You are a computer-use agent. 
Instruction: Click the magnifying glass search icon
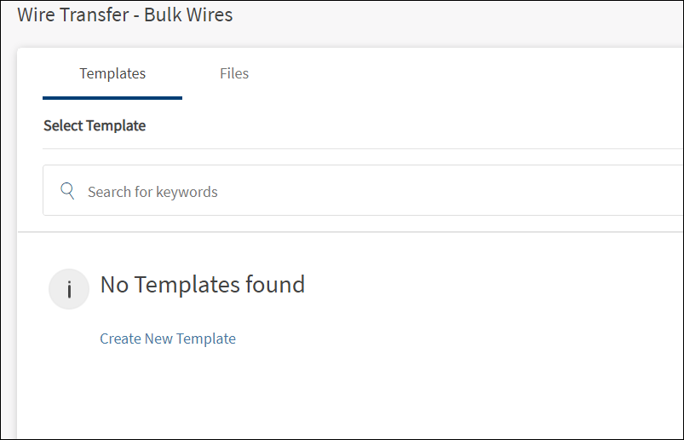tap(67, 191)
